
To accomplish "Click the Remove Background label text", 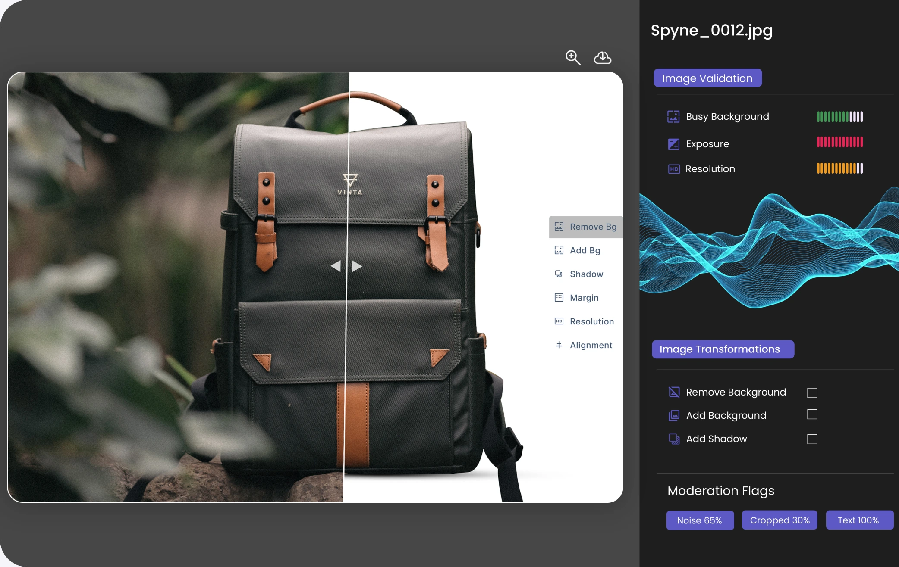I will click(736, 392).
